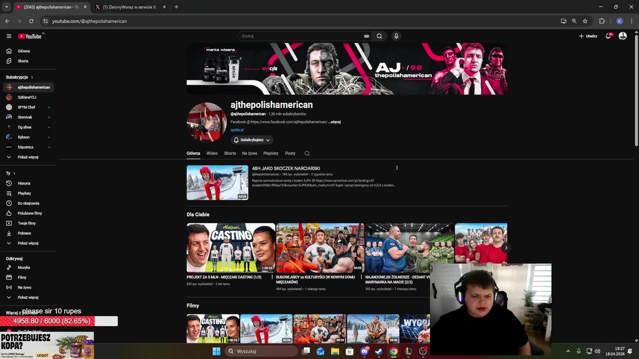Activate voice search microphone
Image resolution: width=639 pixels, height=359 pixels.
396,36
